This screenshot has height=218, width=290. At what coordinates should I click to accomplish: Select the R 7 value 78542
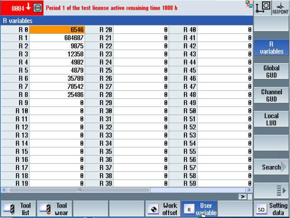(57, 87)
